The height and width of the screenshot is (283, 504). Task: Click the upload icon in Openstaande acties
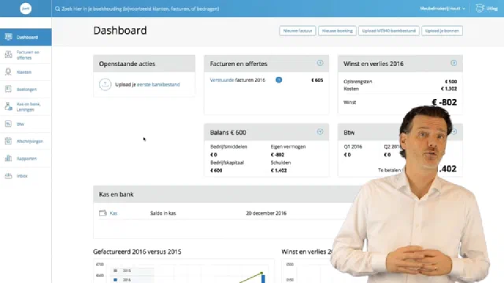(x=105, y=84)
